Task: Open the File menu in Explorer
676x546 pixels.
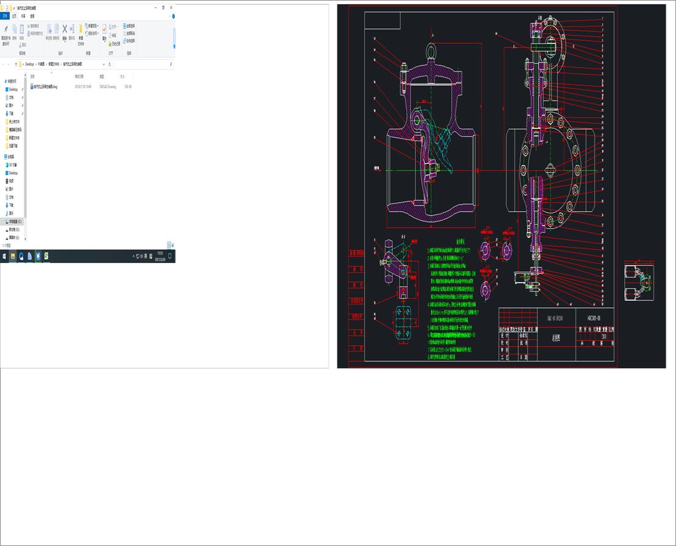Action: [5, 16]
